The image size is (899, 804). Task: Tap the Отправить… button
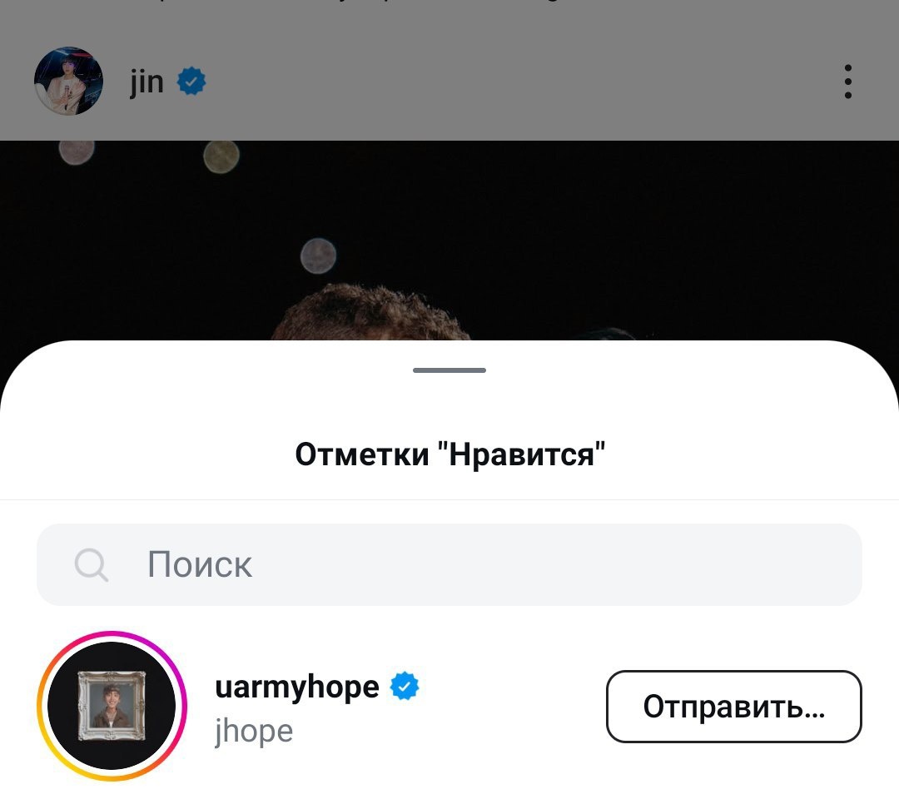pos(734,707)
